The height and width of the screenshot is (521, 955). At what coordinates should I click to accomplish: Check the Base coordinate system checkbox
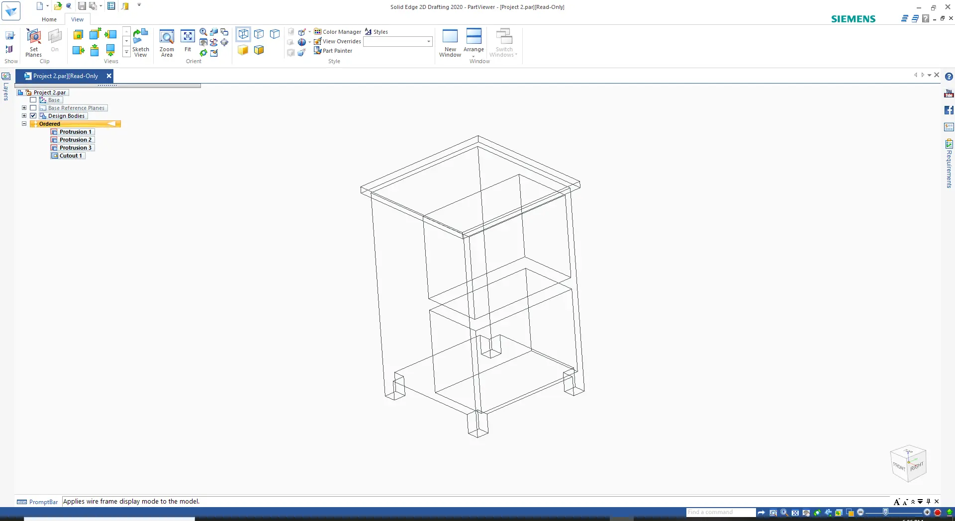(x=33, y=100)
